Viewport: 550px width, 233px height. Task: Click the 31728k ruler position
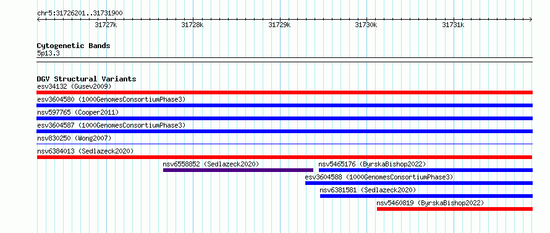coord(192,25)
